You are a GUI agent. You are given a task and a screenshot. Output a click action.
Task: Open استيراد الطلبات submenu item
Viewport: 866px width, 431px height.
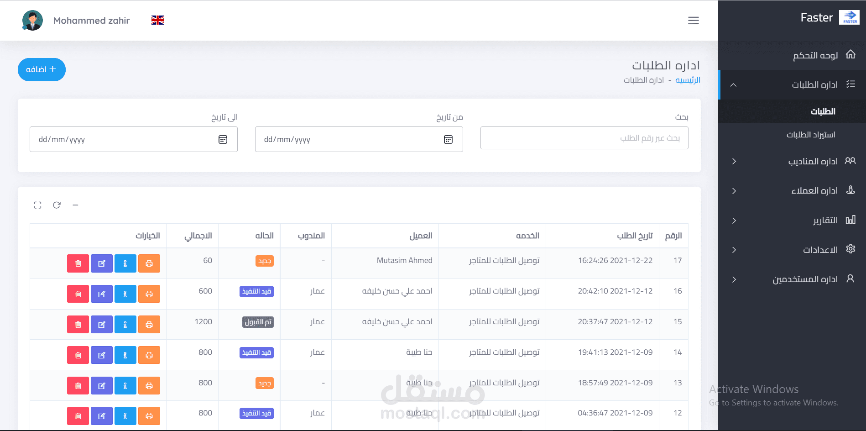click(x=792, y=135)
